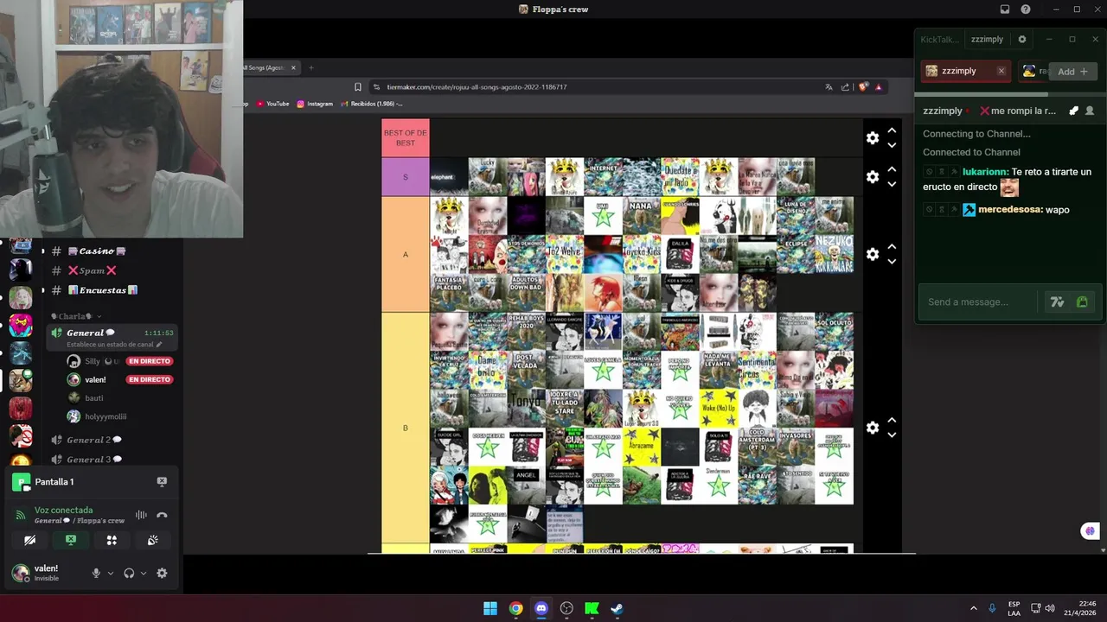This screenshot has height=622, width=1107.
Task: Click the share icon in browser address bar
Action: (845, 87)
